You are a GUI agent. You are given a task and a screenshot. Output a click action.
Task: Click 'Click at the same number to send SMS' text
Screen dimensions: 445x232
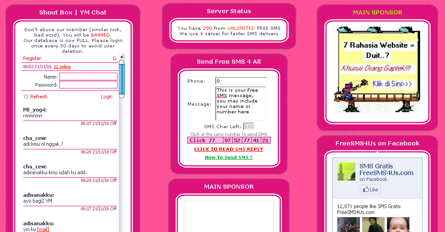point(228,134)
